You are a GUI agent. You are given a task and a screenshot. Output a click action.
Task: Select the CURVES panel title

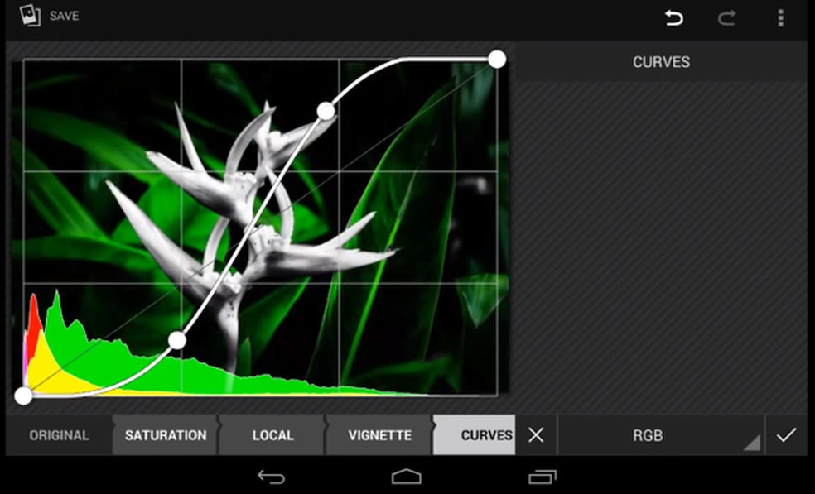tap(660, 61)
